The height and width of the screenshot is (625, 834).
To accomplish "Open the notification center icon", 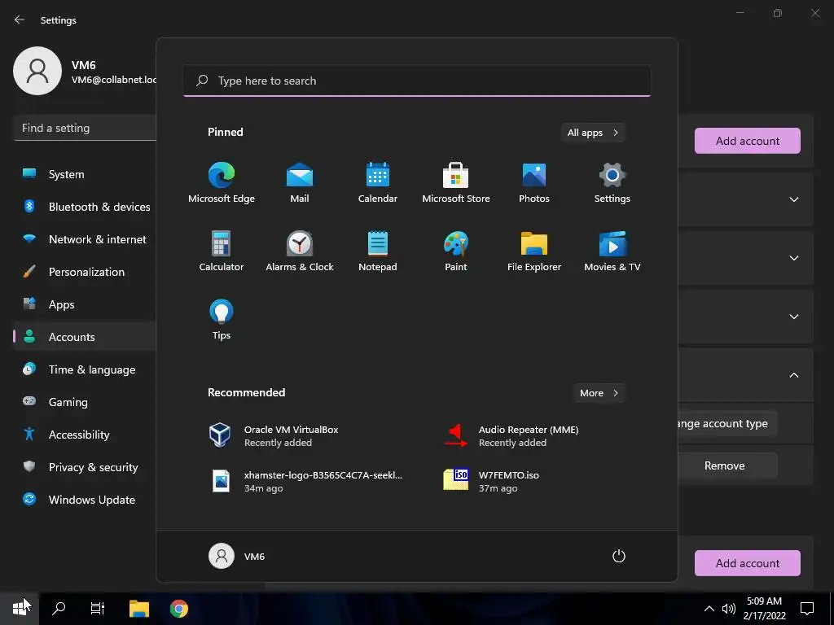I will coord(807,608).
